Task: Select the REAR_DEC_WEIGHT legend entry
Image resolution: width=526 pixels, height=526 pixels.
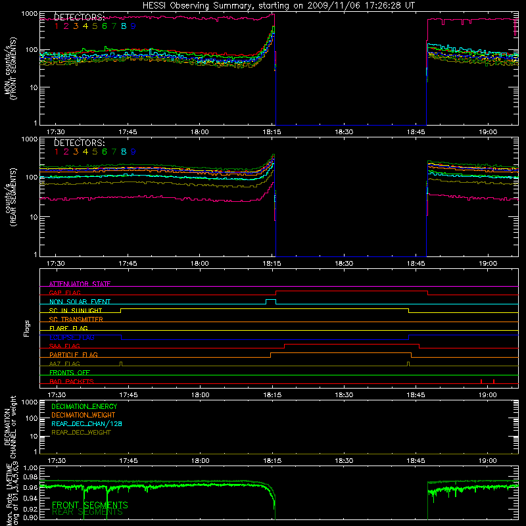Action: point(81,433)
